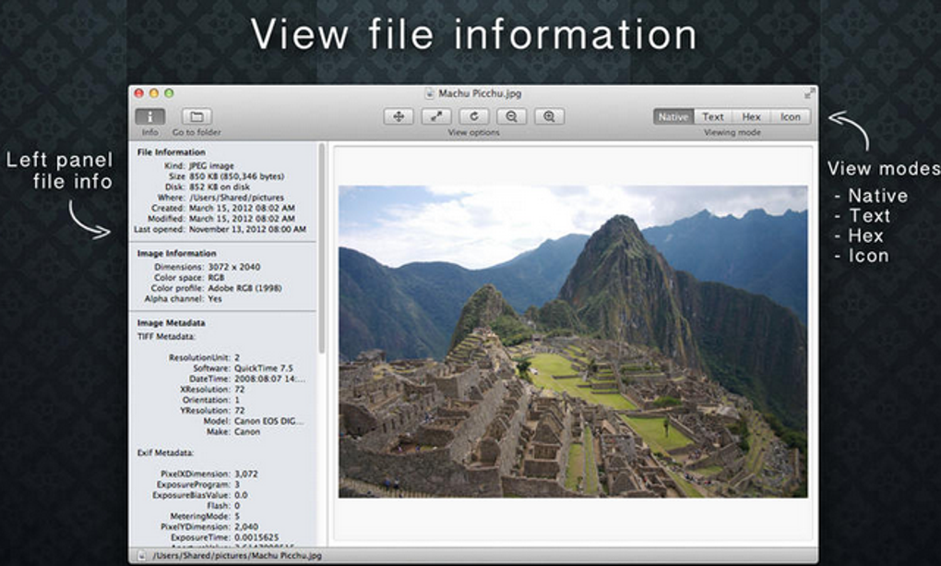Switch to Text viewing mode
Image resolution: width=941 pixels, height=566 pixels.
(713, 116)
